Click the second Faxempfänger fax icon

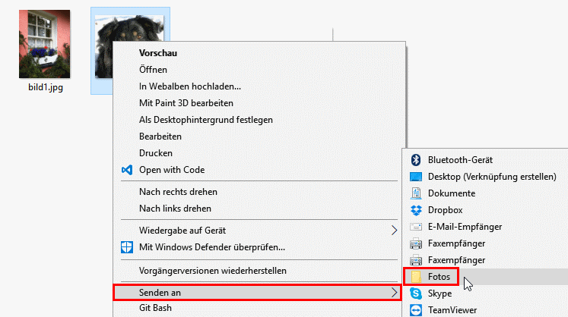click(416, 260)
